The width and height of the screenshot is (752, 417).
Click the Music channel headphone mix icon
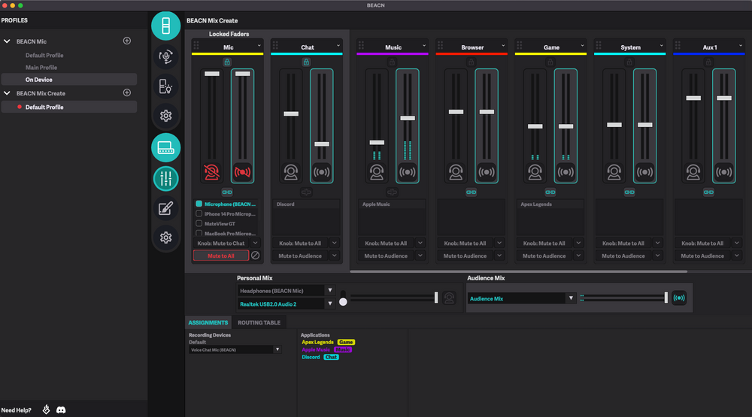click(x=377, y=172)
